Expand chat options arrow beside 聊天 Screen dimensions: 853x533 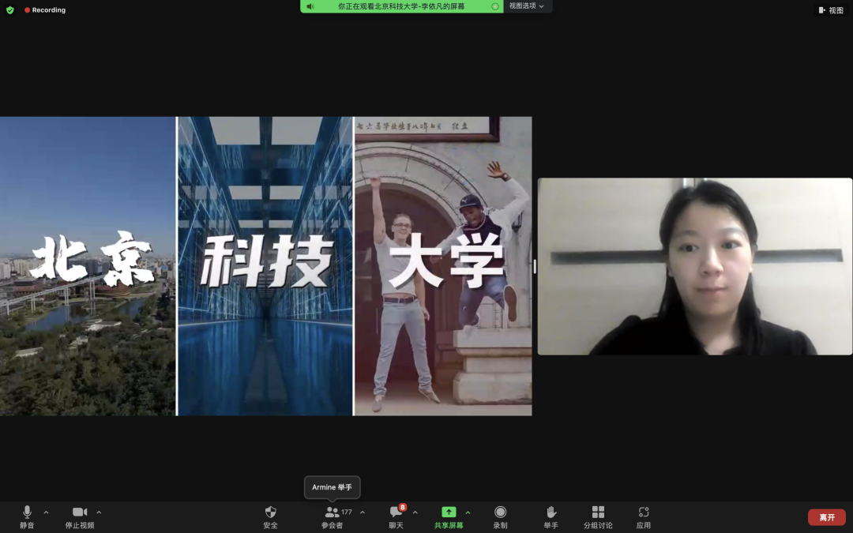[x=415, y=512]
